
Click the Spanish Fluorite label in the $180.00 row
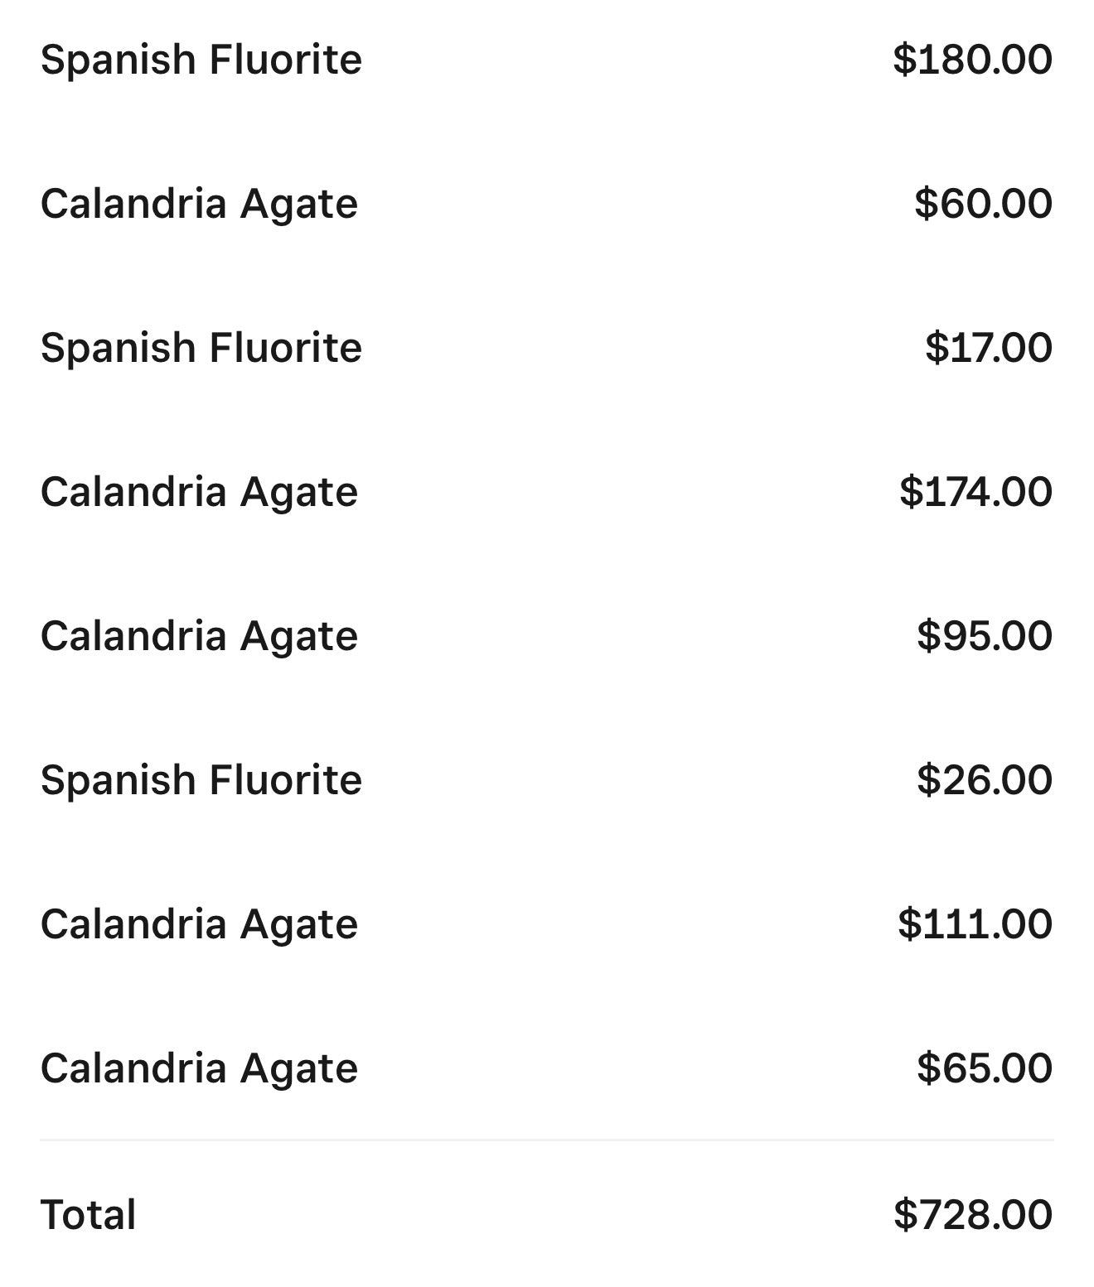[x=201, y=60]
